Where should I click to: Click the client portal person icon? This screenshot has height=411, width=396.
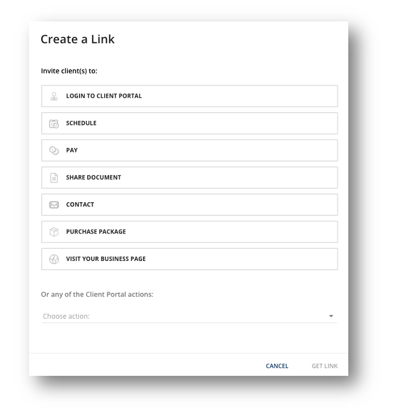pyautogui.click(x=54, y=96)
